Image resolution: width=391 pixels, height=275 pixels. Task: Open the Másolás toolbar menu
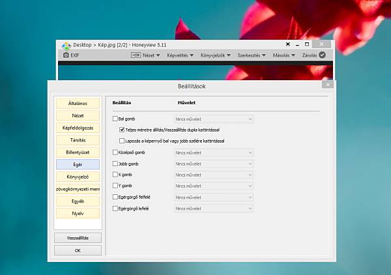[x=283, y=55]
